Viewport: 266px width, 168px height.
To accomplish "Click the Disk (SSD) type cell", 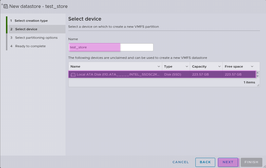I will tap(173, 74).
